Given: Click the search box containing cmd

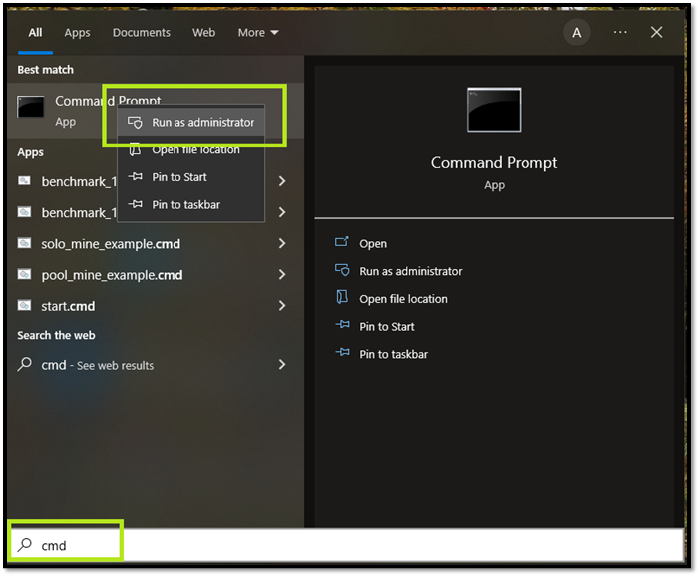Looking at the screenshot, I should (x=346, y=545).
